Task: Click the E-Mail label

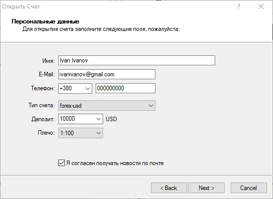Action: point(47,74)
